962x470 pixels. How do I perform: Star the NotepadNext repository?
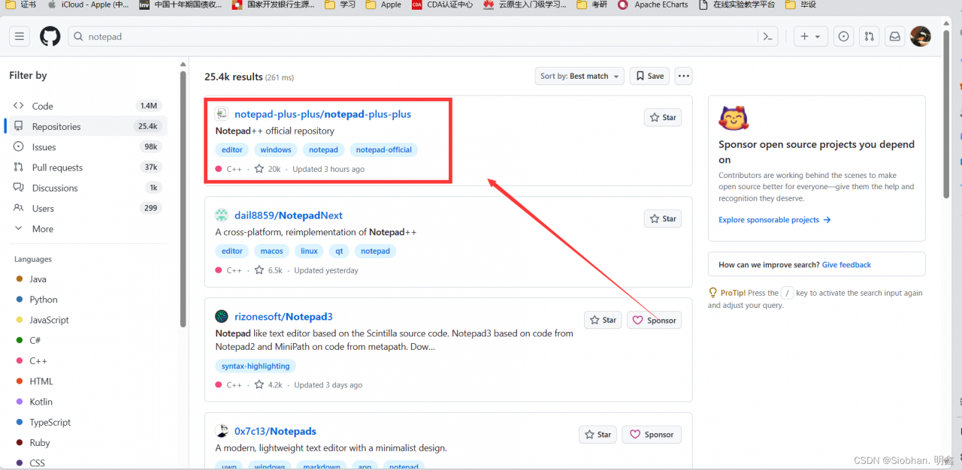(x=663, y=218)
